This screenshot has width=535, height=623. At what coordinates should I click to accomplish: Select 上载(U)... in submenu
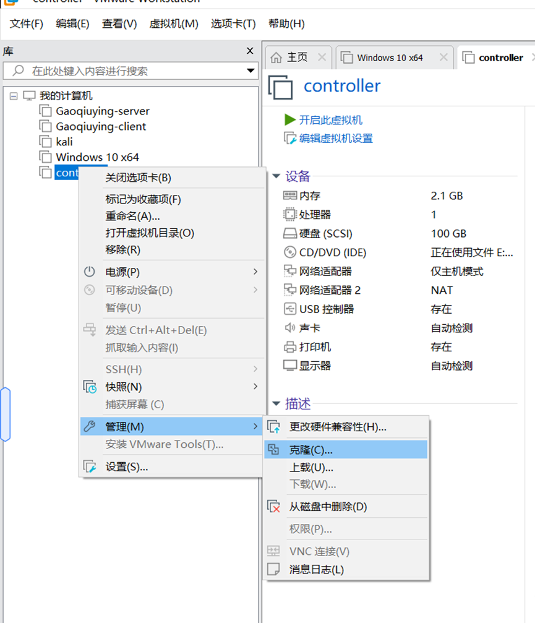(311, 468)
